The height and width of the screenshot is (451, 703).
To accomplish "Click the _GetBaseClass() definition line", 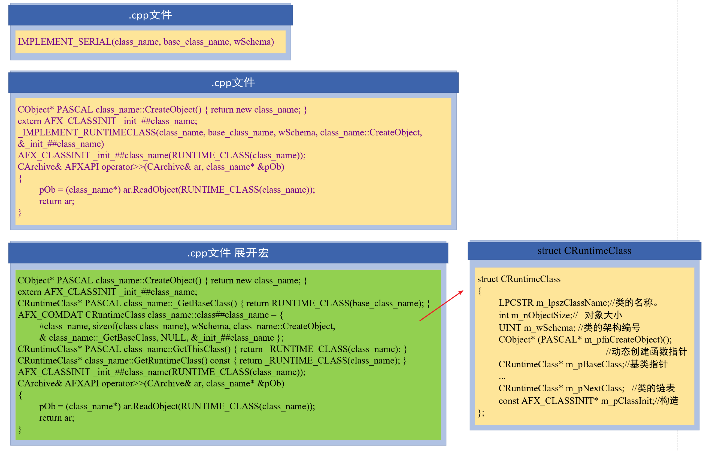I will [x=224, y=303].
